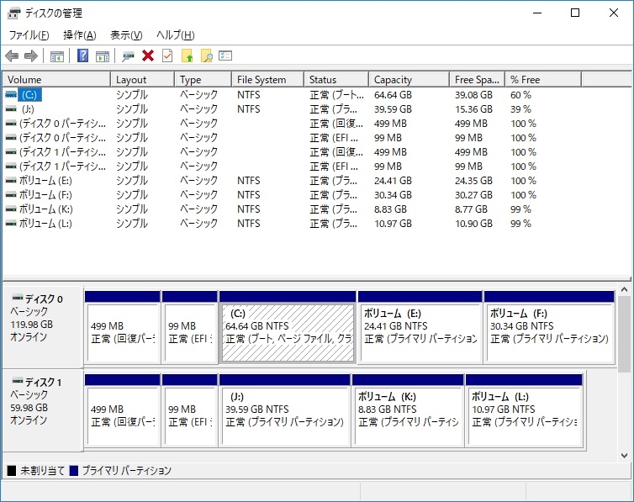Toggle the console tree pane icon
Viewport: 634px width, 502px height.
(x=57, y=56)
